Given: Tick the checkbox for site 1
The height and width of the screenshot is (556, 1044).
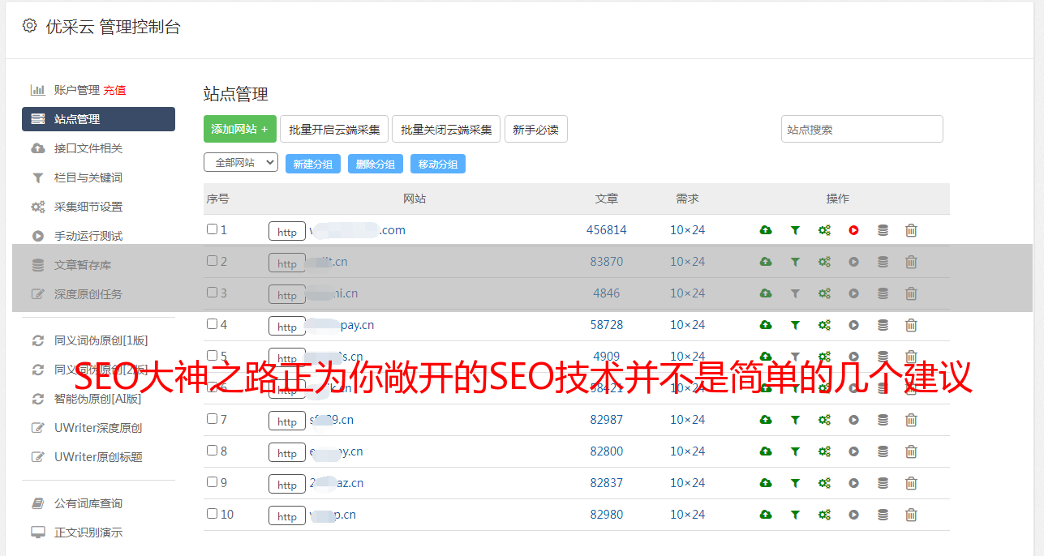Looking at the screenshot, I should point(212,229).
